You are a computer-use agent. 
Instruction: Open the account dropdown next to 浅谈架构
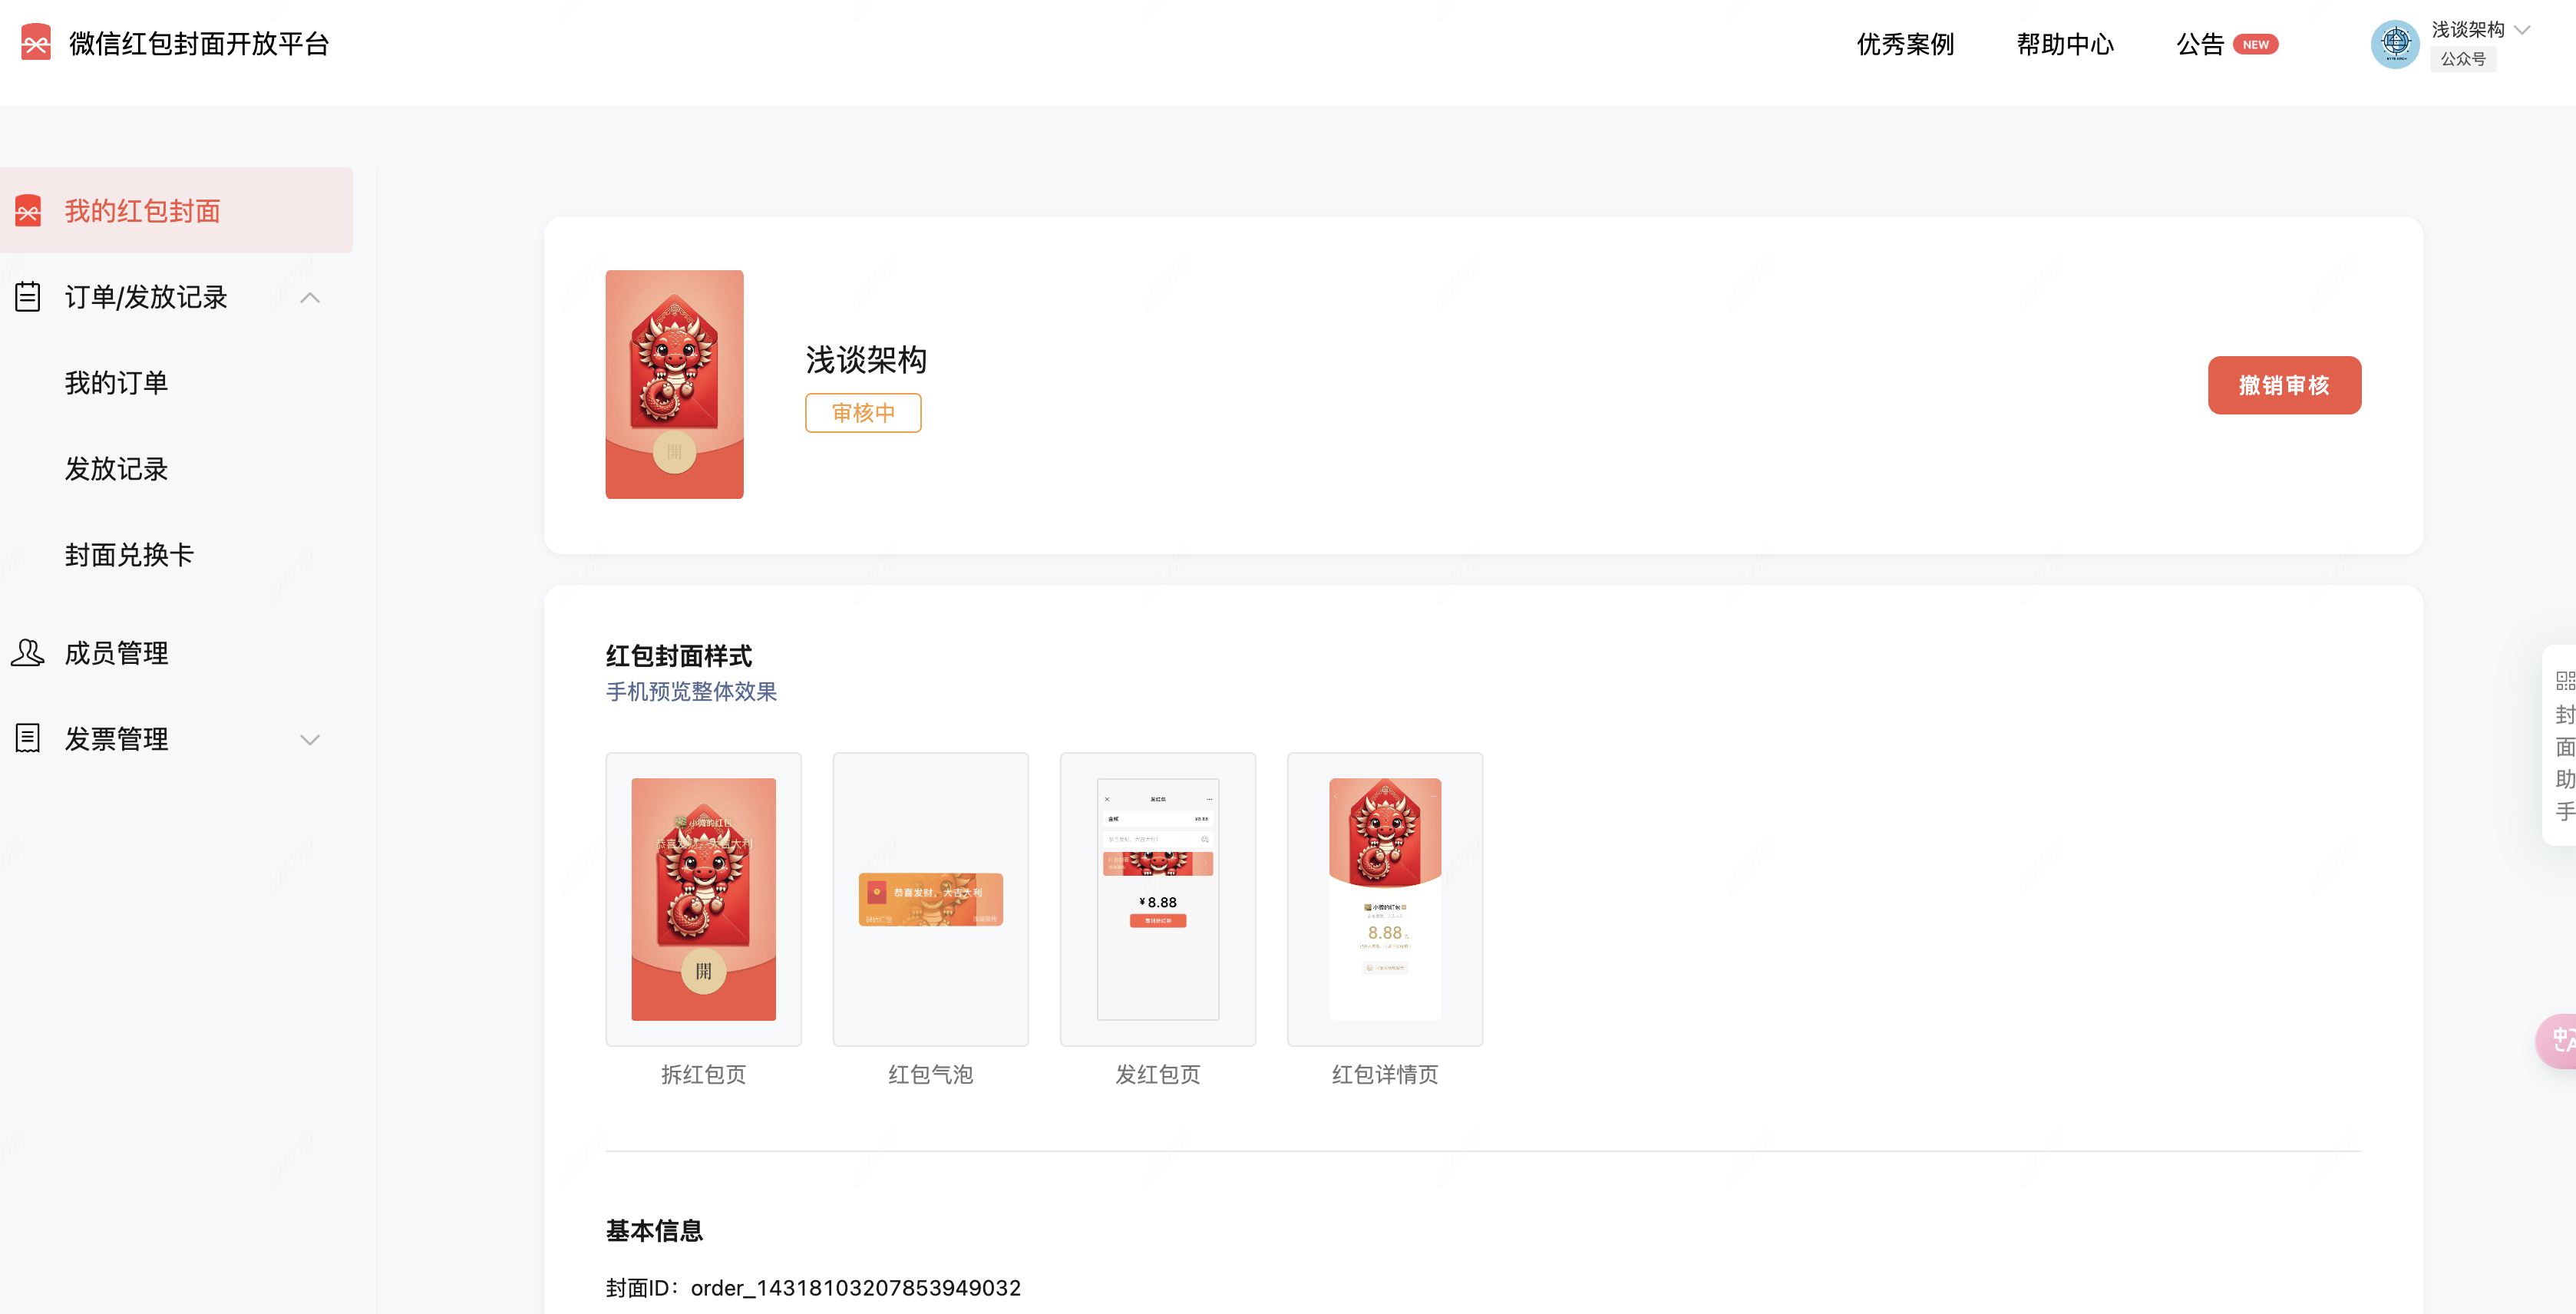click(2523, 30)
